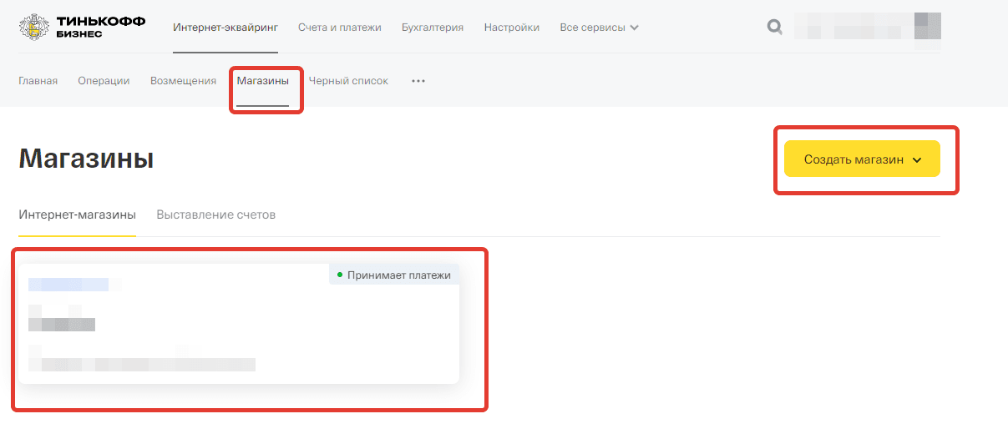1008x434 pixels.
Task: Navigate to the 'Главная' subsection
Action: pos(38,81)
